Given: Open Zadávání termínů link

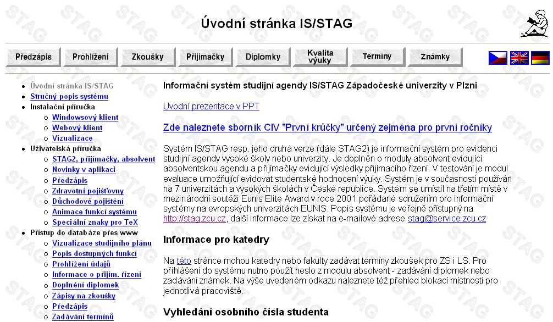Looking at the screenshot, I should tap(83, 317).
